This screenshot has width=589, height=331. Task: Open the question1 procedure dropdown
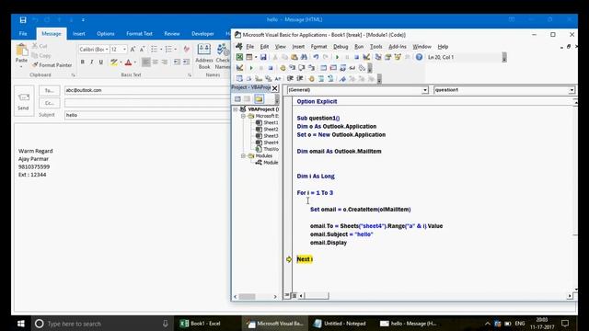(572, 90)
